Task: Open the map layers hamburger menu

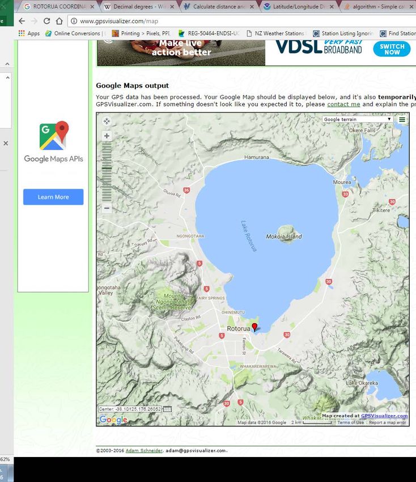Action: 402,120
